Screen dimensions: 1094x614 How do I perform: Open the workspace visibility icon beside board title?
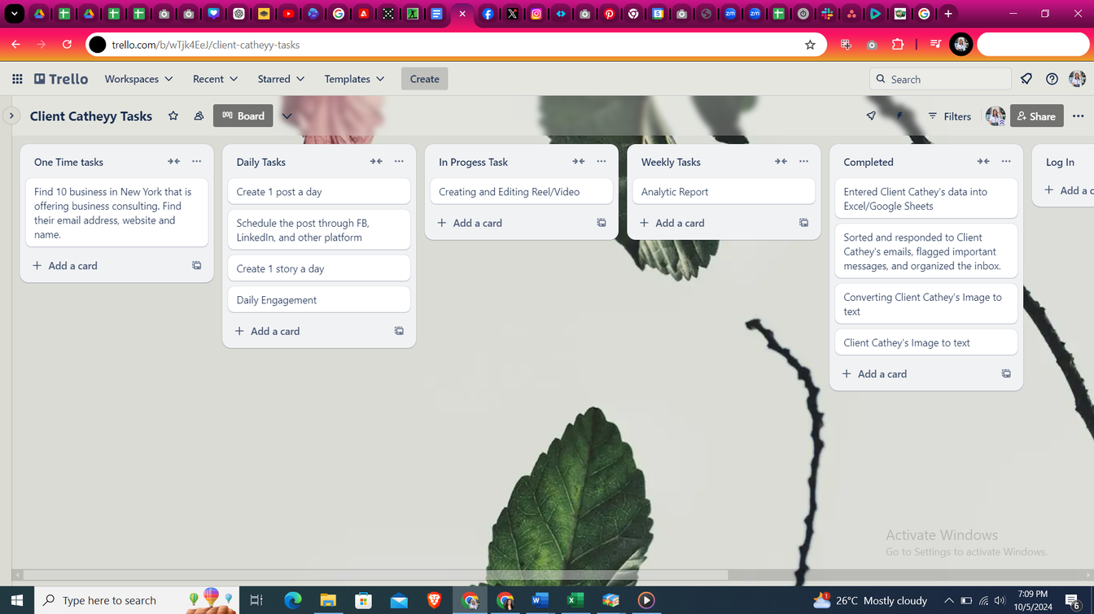coord(199,116)
